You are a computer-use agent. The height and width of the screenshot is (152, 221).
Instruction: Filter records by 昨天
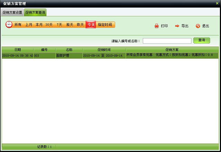pos(80,25)
